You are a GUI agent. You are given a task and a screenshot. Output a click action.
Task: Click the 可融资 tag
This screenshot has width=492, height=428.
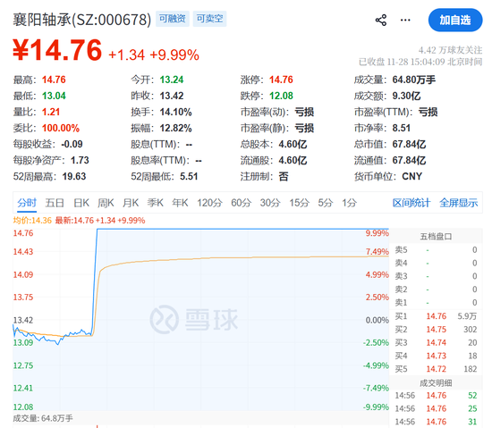pos(173,19)
